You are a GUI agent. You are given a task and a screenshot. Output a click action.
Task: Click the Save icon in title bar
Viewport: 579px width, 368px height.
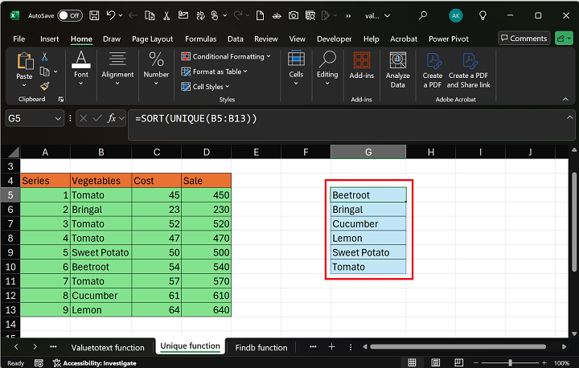click(95, 15)
